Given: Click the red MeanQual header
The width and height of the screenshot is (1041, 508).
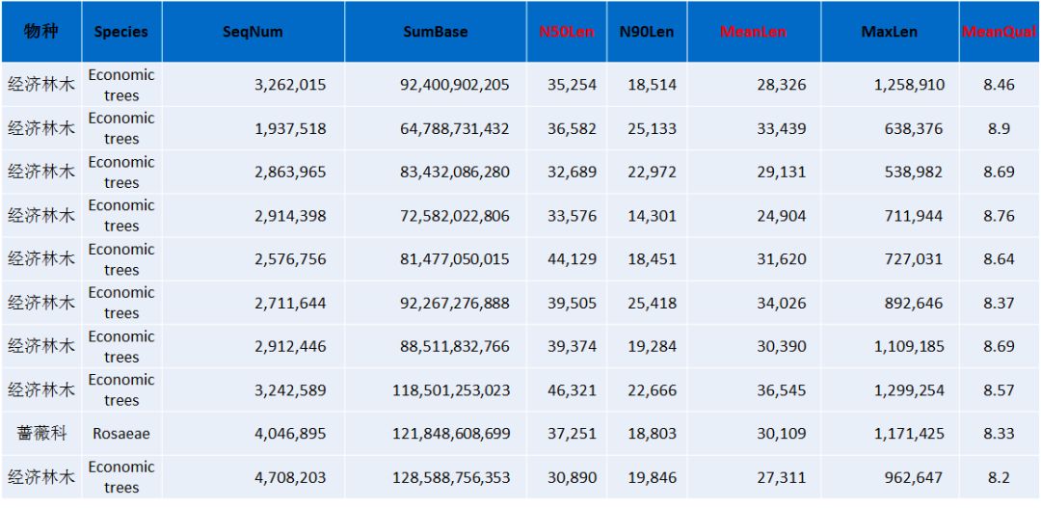Looking at the screenshot, I should 999,32.
